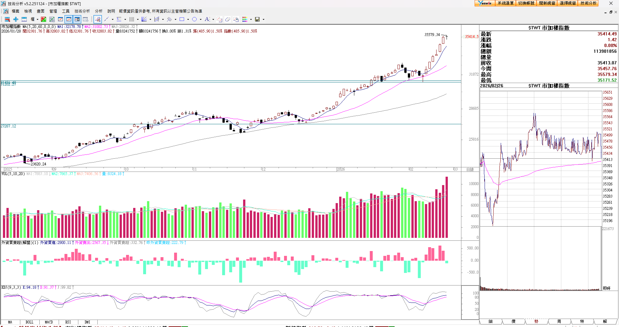Toggle the drawing-mode pencil chart button

(98, 19)
